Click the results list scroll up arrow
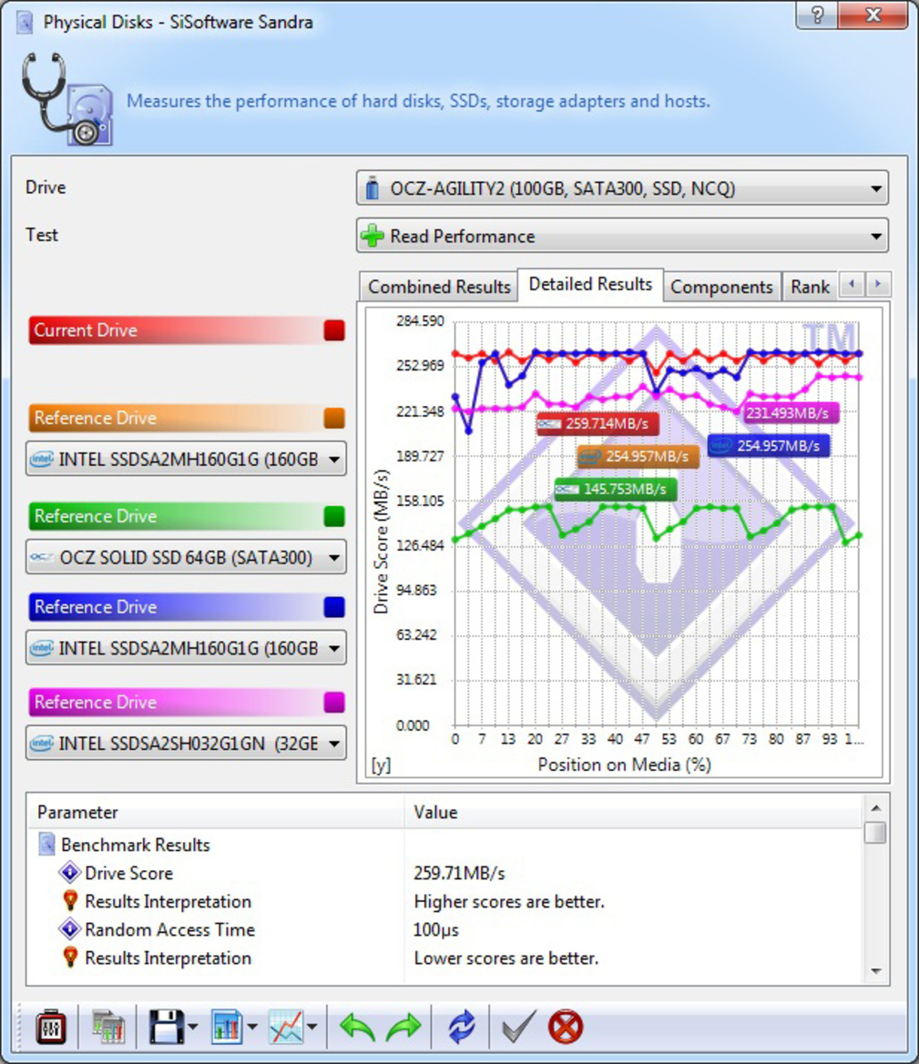 875,807
